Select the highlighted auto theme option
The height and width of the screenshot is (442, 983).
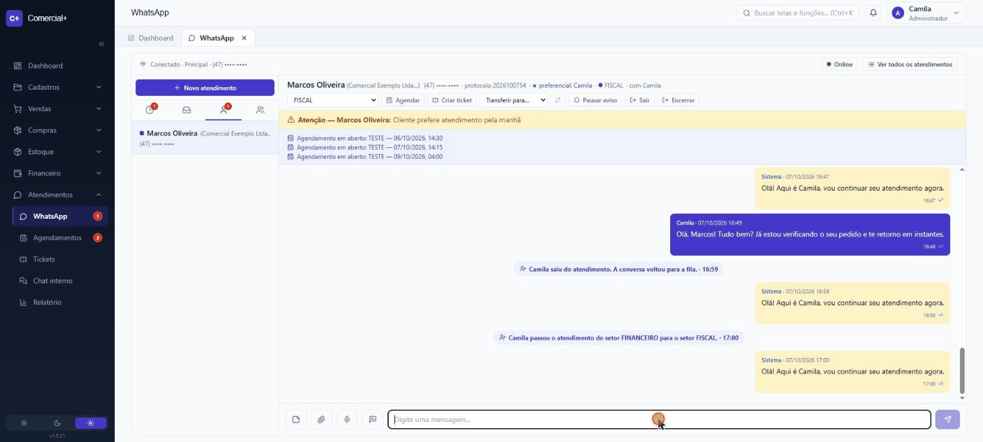click(x=90, y=423)
